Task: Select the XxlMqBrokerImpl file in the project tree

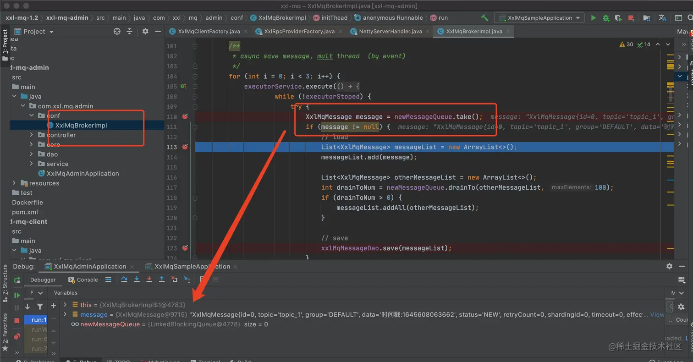Action: pos(77,125)
